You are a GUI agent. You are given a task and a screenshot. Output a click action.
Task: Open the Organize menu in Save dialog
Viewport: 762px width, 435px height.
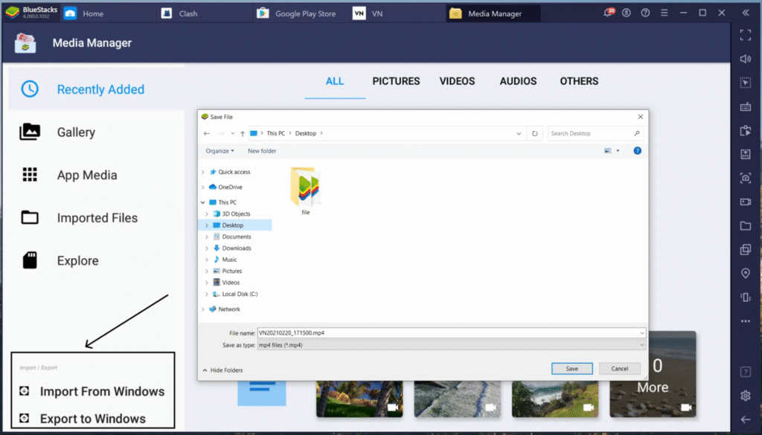click(220, 150)
